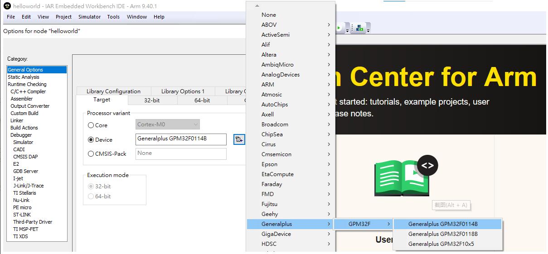Screen dimensions: 548x254
Task: Select AnalogDevices in vendor list
Action: pyautogui.click(x=291, y=75)
